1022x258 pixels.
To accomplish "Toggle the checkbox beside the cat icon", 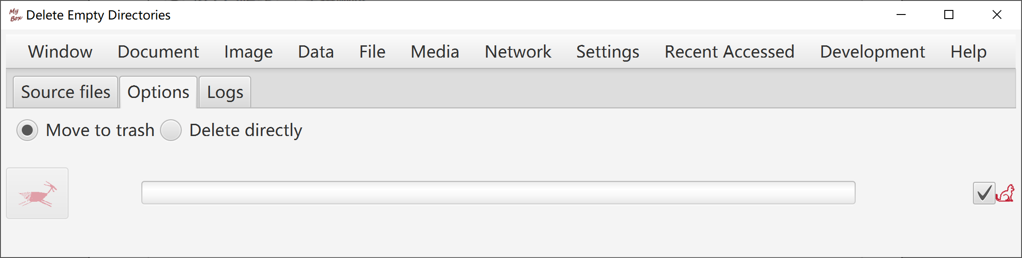I will coord(984,194).
